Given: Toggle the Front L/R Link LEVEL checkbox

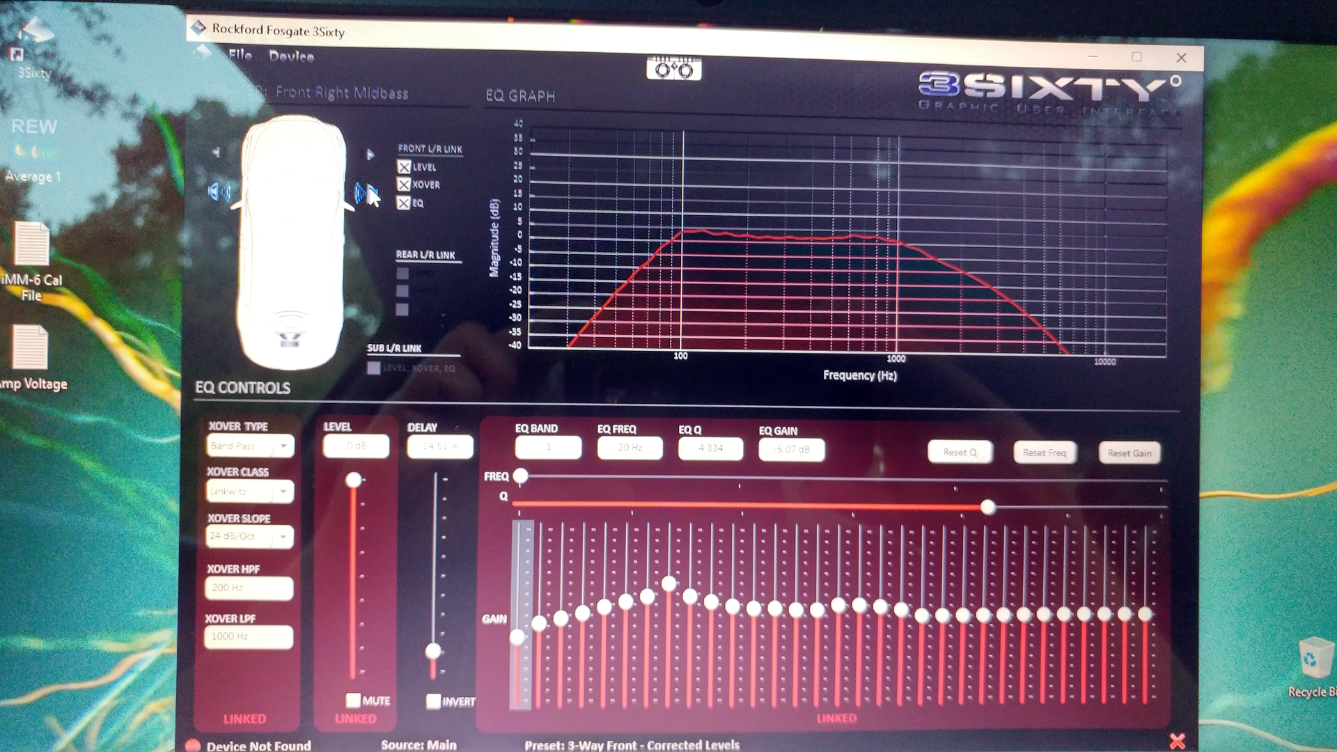Looking at the screenshot, I should pyautogui.click(x=404, y=167).
